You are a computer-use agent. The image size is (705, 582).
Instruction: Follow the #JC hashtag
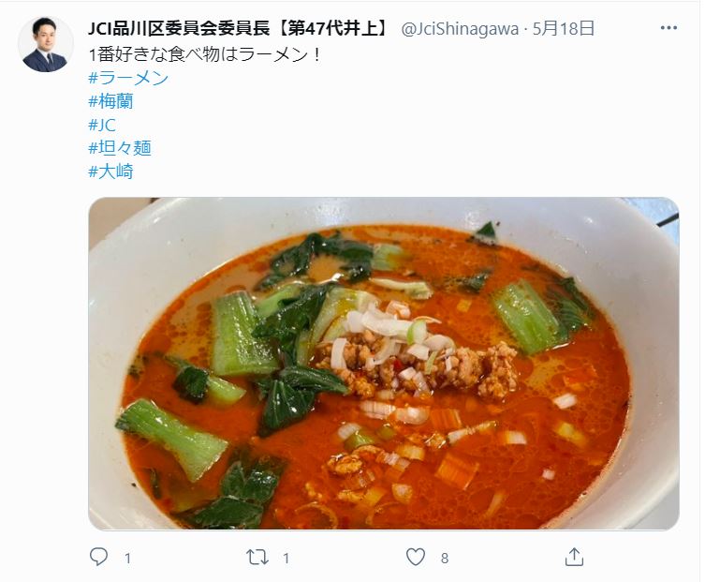point(102,125)
